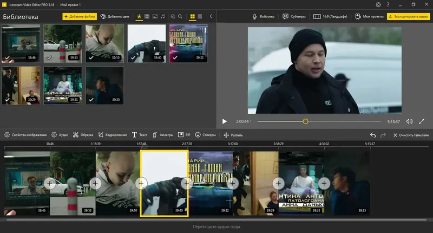The width and height of the screenshot is (433, 233).
Task: Filter library by audio music-note icon
Action: tap(163, 17)
